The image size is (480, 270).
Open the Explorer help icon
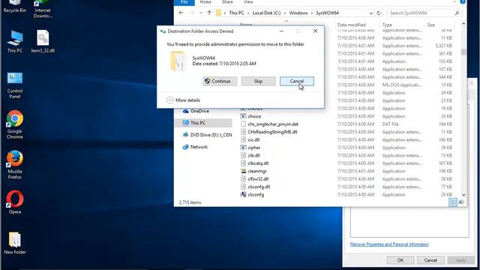click(463, 1)
